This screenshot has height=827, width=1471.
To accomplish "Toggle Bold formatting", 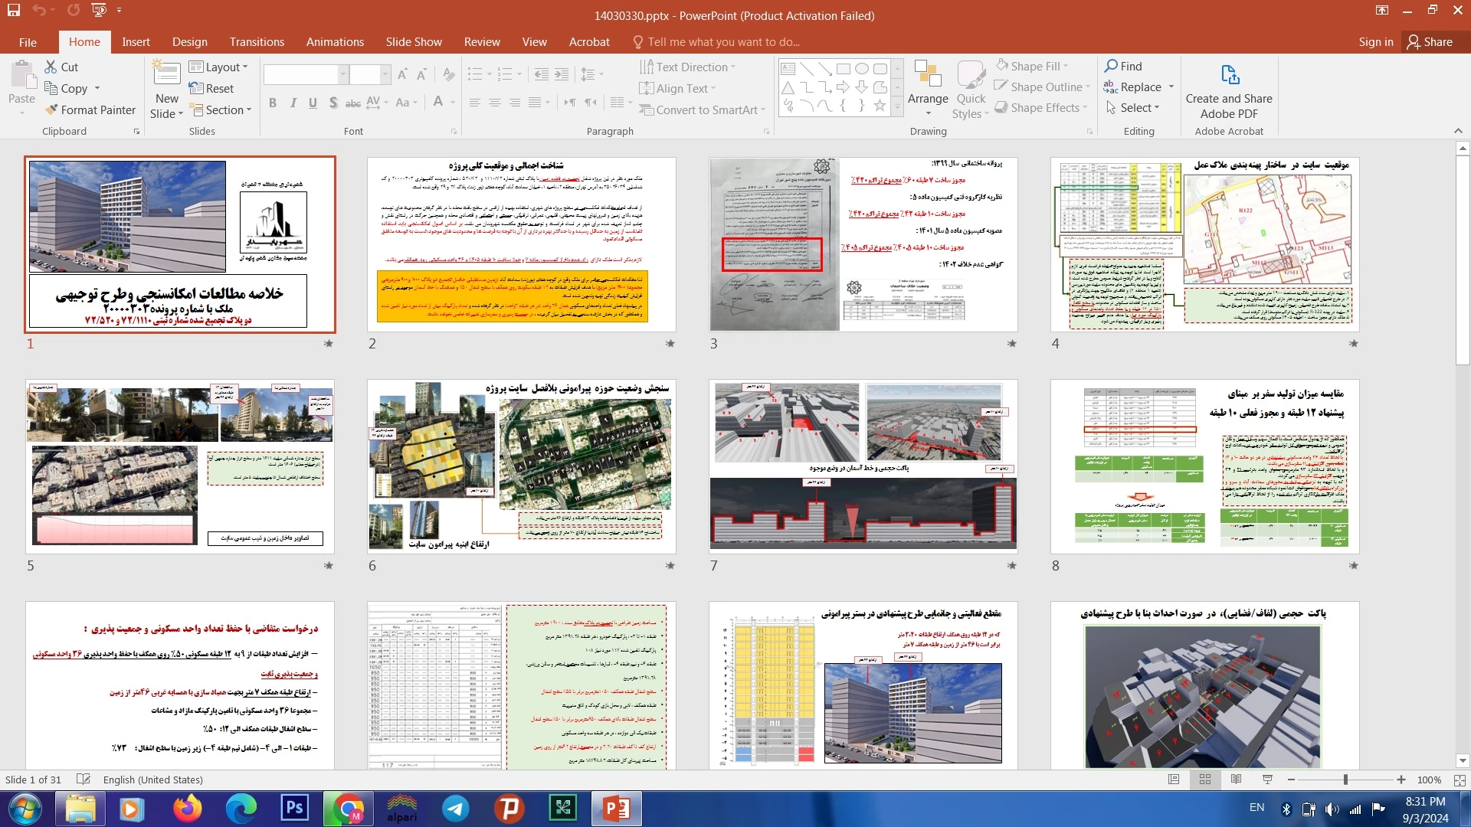I will (273, 102).
